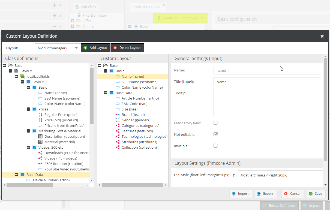The width and height of the screenshot is (330, 210).
Task: Click the Regular Price numeric field icon
Action: 40,115
